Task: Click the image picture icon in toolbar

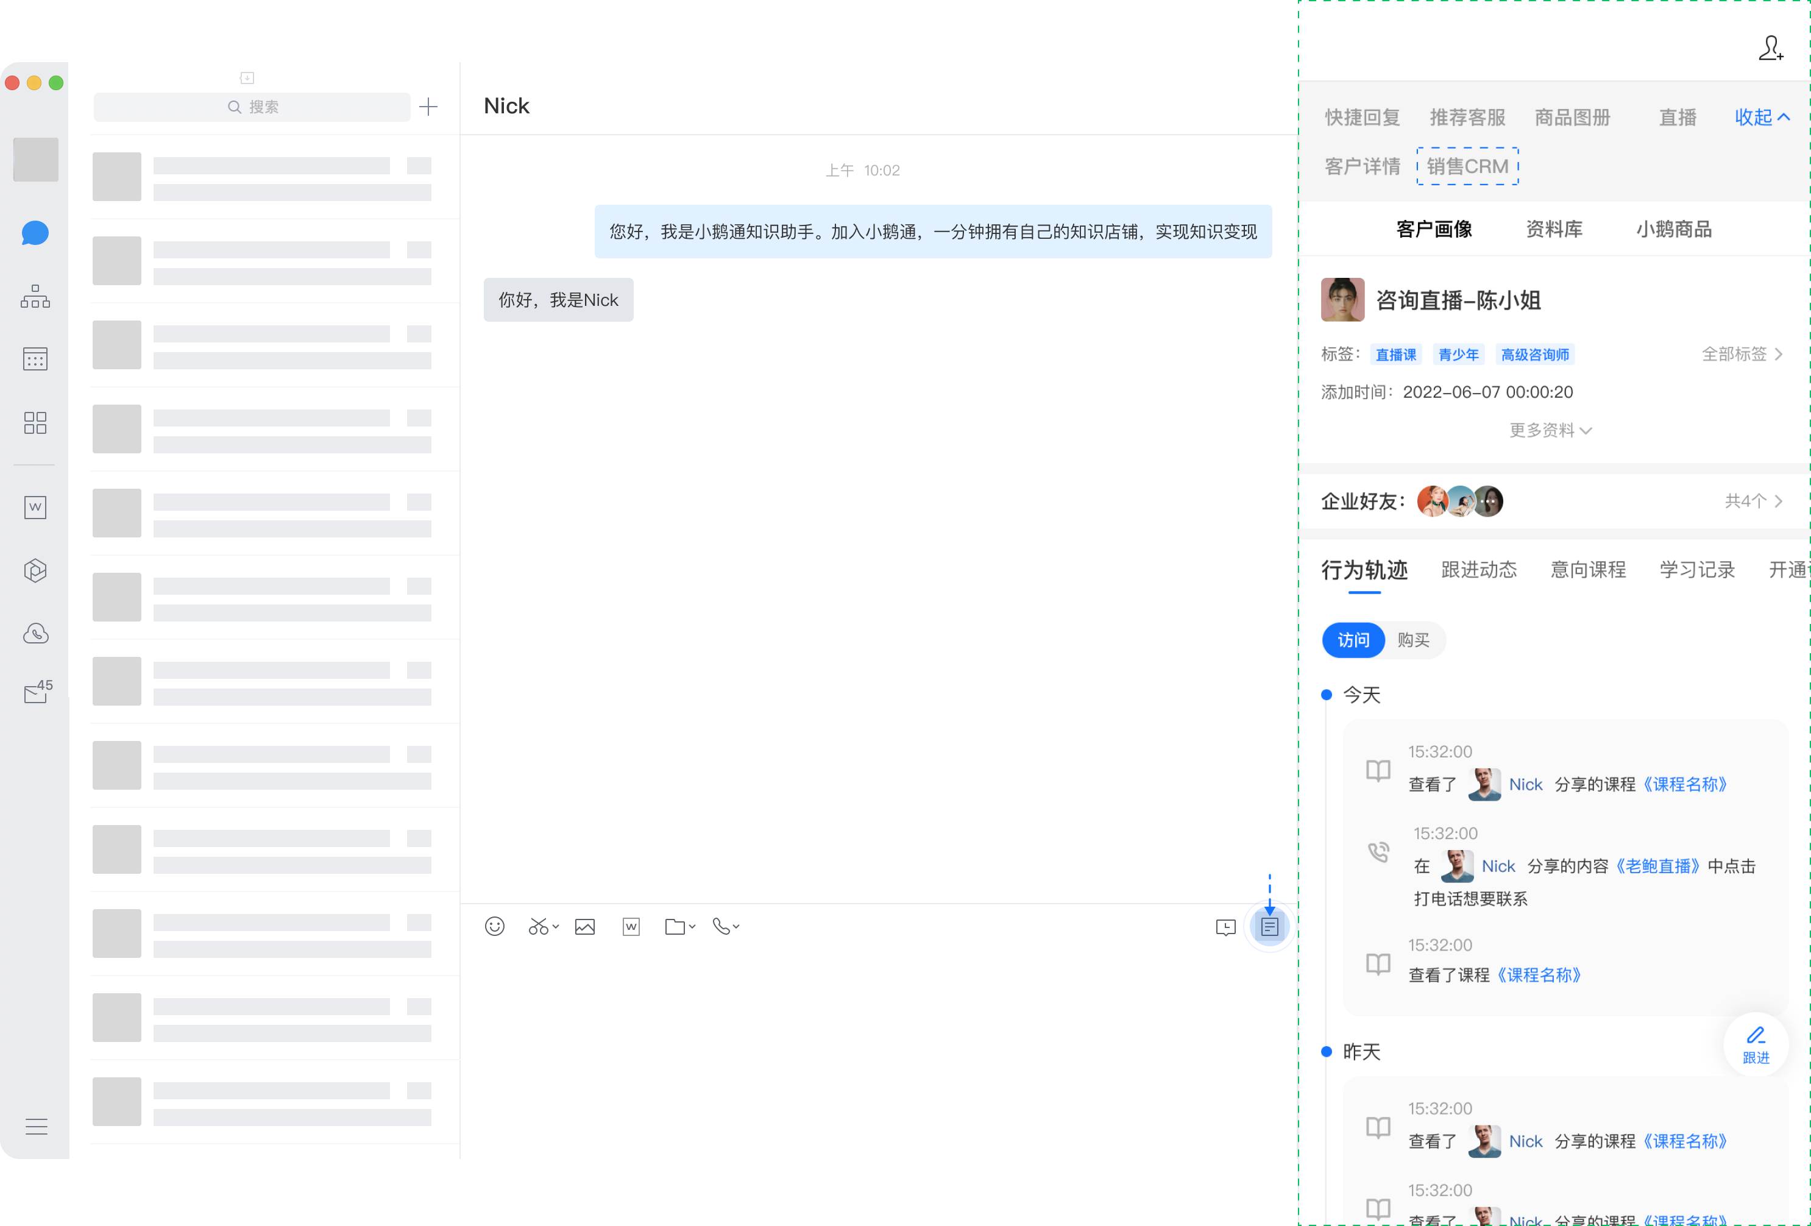Action: coord(584,926)
